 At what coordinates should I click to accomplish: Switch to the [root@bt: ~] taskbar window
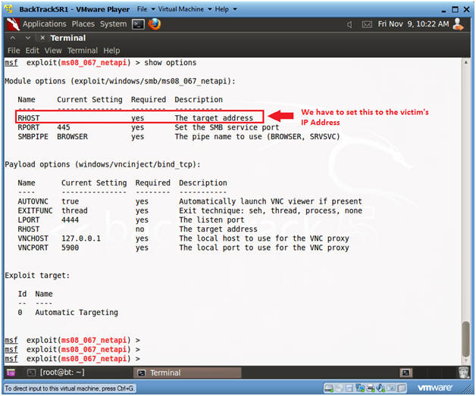pos(56,373)
